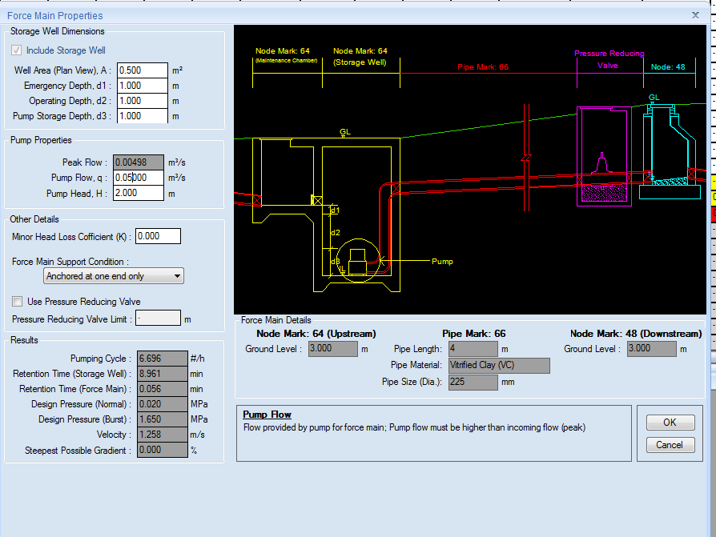Viewport: 716px width, 537px height.
Task: Select the Velocity result value
Action: click(x=163, y=435)
